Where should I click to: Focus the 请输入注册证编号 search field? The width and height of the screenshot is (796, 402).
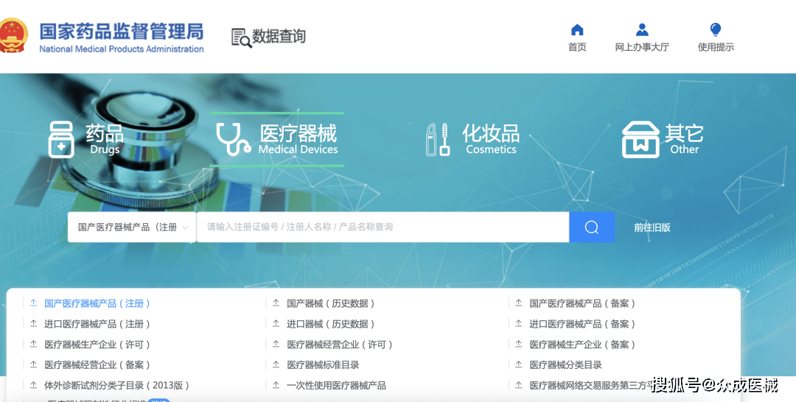383,227
